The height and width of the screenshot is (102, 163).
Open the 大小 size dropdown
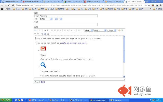(112, 30)
